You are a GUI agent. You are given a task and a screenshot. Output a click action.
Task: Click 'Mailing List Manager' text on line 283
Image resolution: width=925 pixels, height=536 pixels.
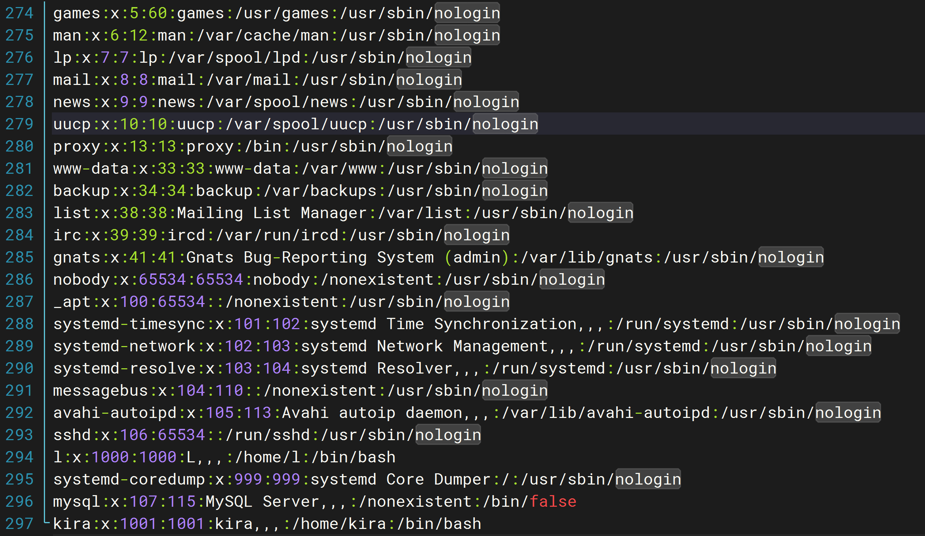272,213
